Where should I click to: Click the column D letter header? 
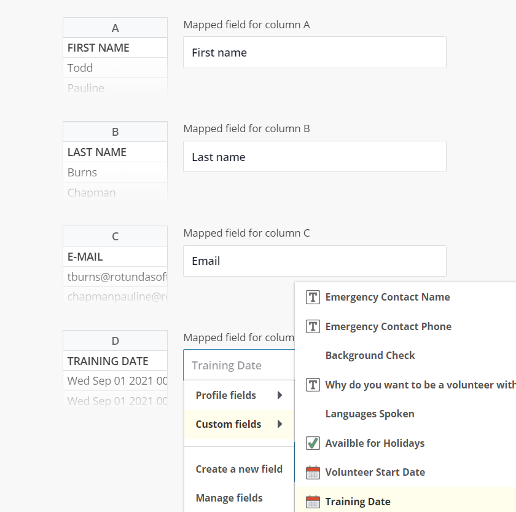[115, 341]
